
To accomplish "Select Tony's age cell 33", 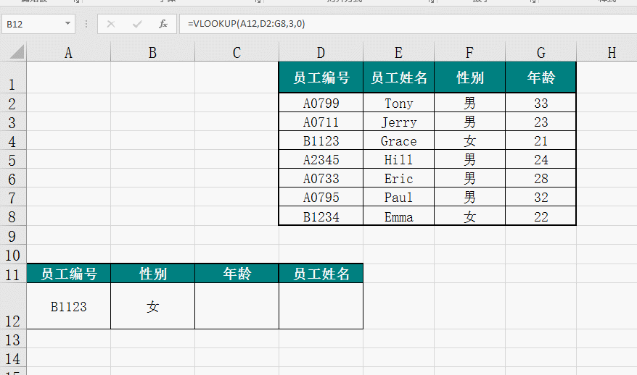I will click(541, 103).
